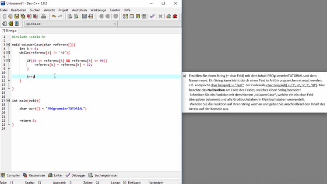Click the Print toolbar icon

pyautogui.click(x=43, y=16)
